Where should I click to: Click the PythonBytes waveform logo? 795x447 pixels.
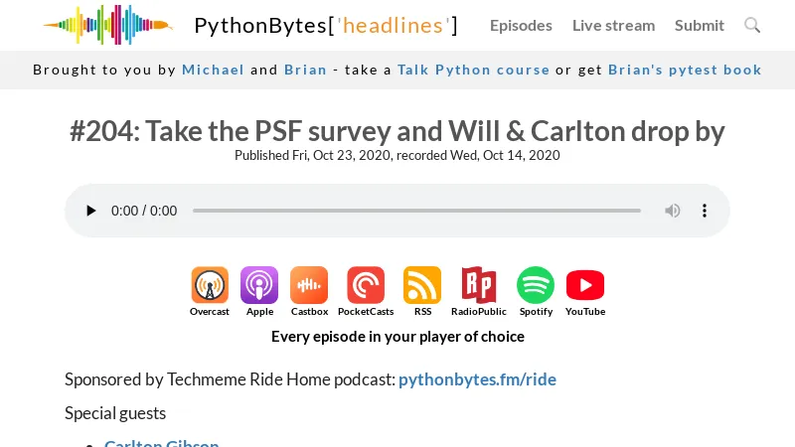click(107, 25)
